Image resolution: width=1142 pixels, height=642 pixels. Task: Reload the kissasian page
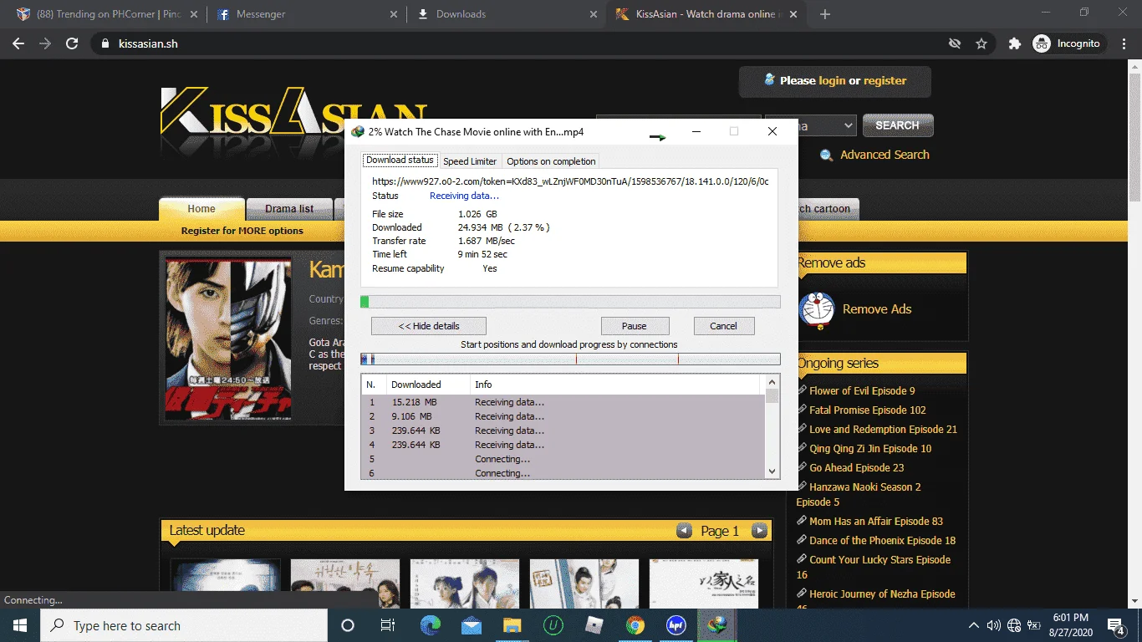(72, 43)
